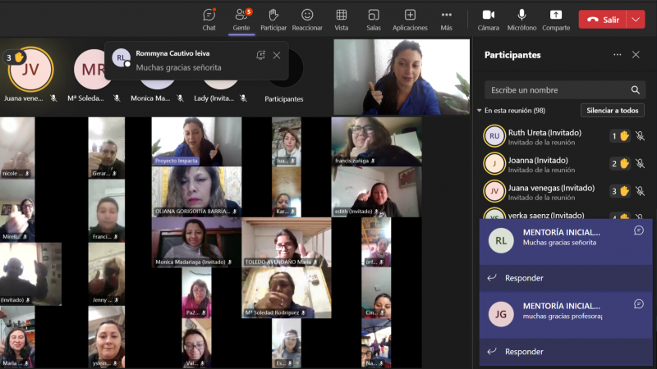This screenshot has width=657, height=369.
Task: Collapse the 'En esta reunión (98)' list
Action: click(x=479, y=110)
